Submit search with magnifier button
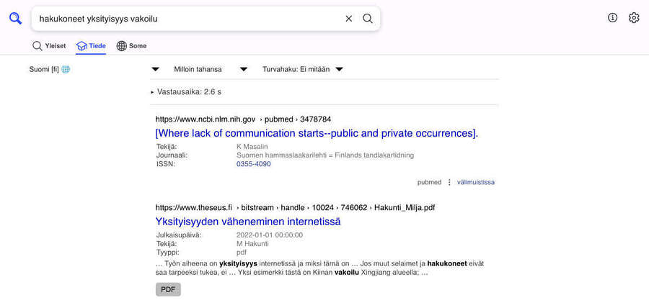Viewport: 649px width, 300px height. point(368,19)
